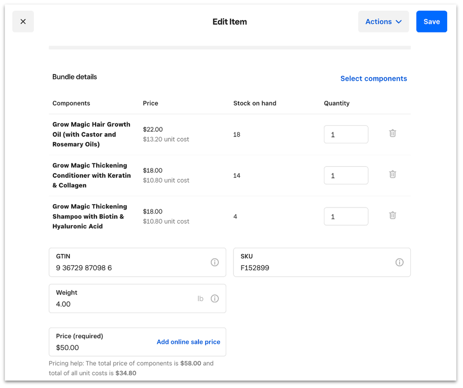The image size is (463, 388).
Task: View SKU info icon details
Action: click(x=399, y=262)
